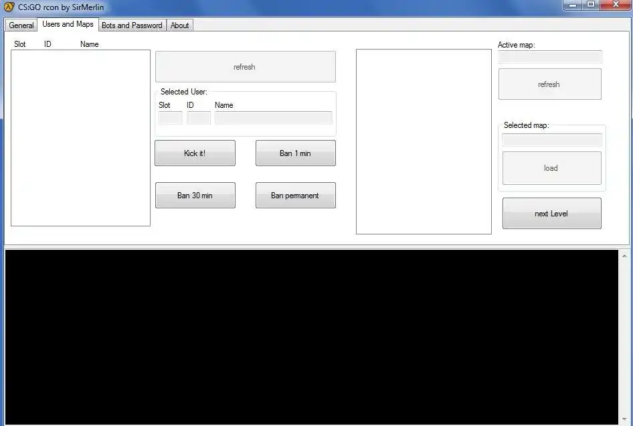
Task: Close the CS:GO rcon window
Action: coord(616,5)
